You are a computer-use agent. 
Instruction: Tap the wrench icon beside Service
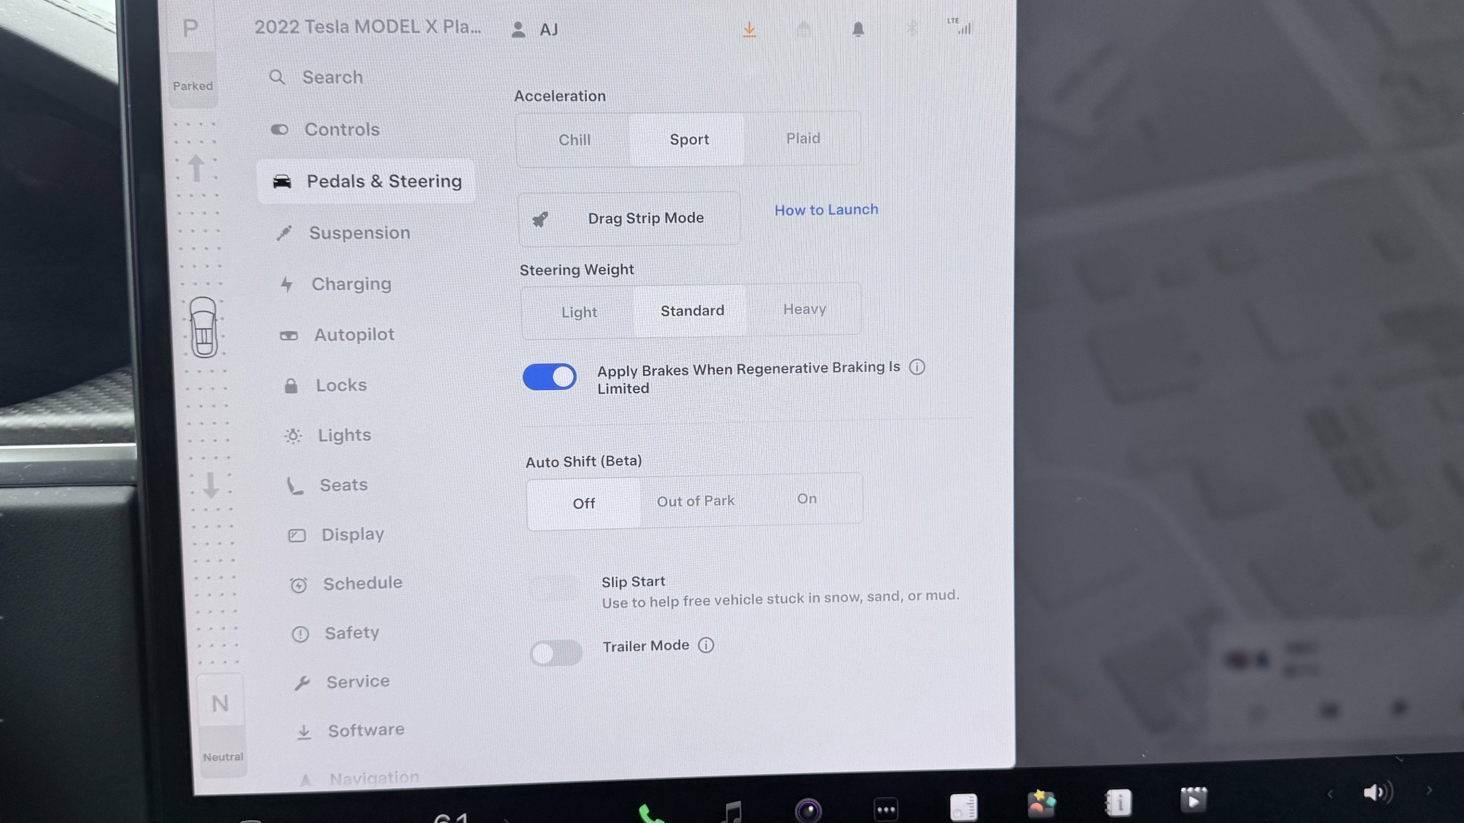(x=303, y=682)
